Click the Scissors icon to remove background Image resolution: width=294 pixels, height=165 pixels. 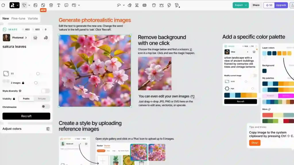[x=137, y=5]
